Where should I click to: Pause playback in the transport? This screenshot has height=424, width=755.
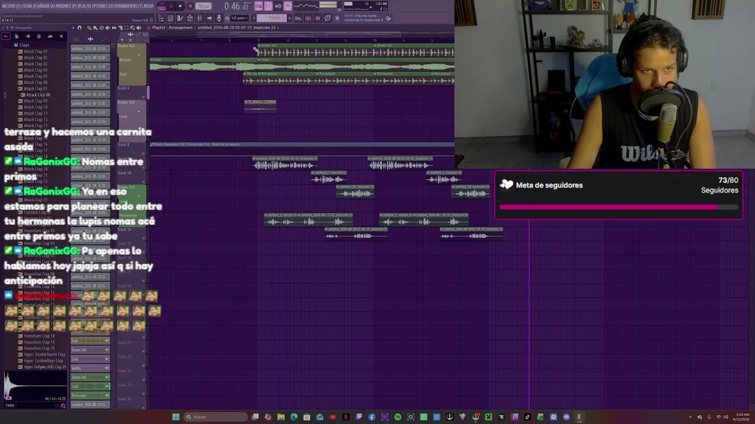[x=170, y=6]
